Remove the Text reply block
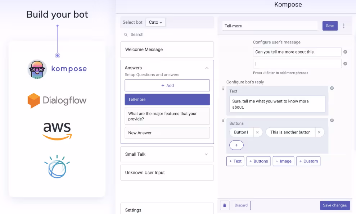Image resolution: width=356 pixels, height=214 pixels. tap(332, 88)
